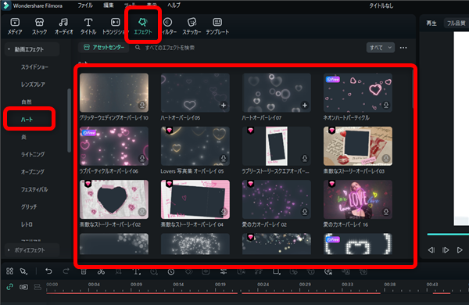The width and height of the screenshot is (469, 305).
Task: Select the 再生 tab in preview
Action: pyautogui.click(x=431, y=23)
